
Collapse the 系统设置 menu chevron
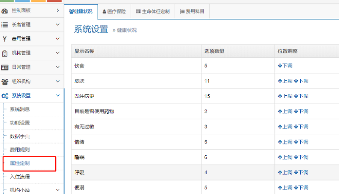[58, 96]
